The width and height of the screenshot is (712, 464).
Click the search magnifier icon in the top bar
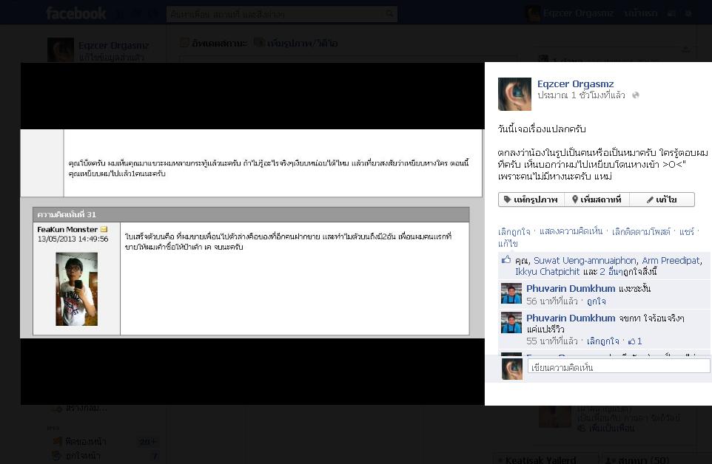[389, 14]
